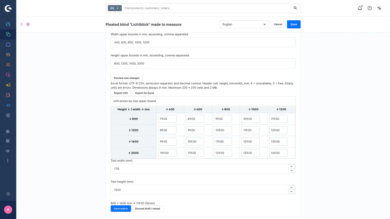
Task: Edit the ≤ 1600 row, ≤ 800 column price
Action: pyautogui.click(x=223, y=141)
